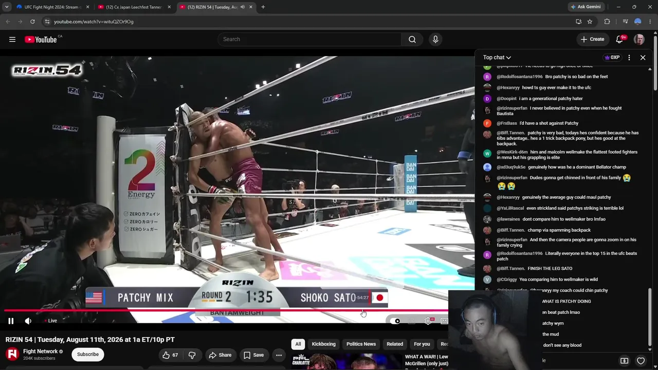Filter recommendations by Kickboxing
Image resolution: width=658 pixels, height=370 pixels.
click(x=324, y=344)
